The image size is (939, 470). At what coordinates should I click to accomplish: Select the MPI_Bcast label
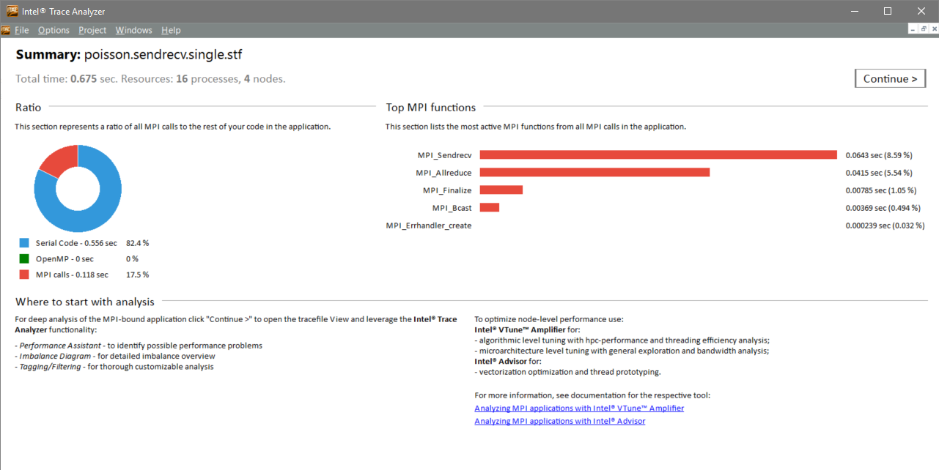(452, 208)
